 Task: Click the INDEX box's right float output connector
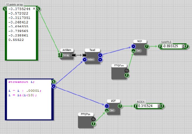(x=163, y=106)
